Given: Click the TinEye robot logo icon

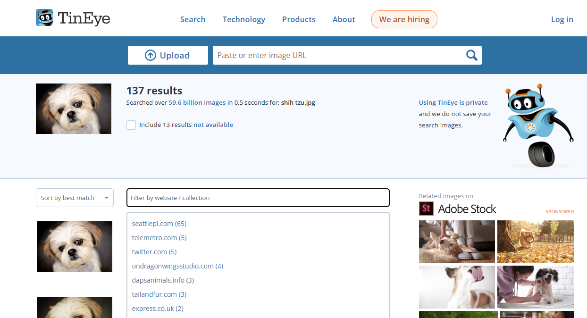Looking at the screenshot, I should coord(44,18).
